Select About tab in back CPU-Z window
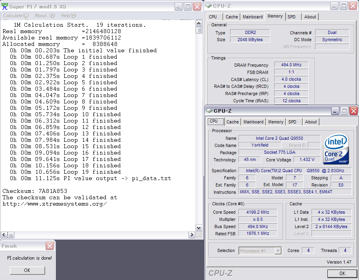This screenshot has width=359, height=280. (310, 17)
